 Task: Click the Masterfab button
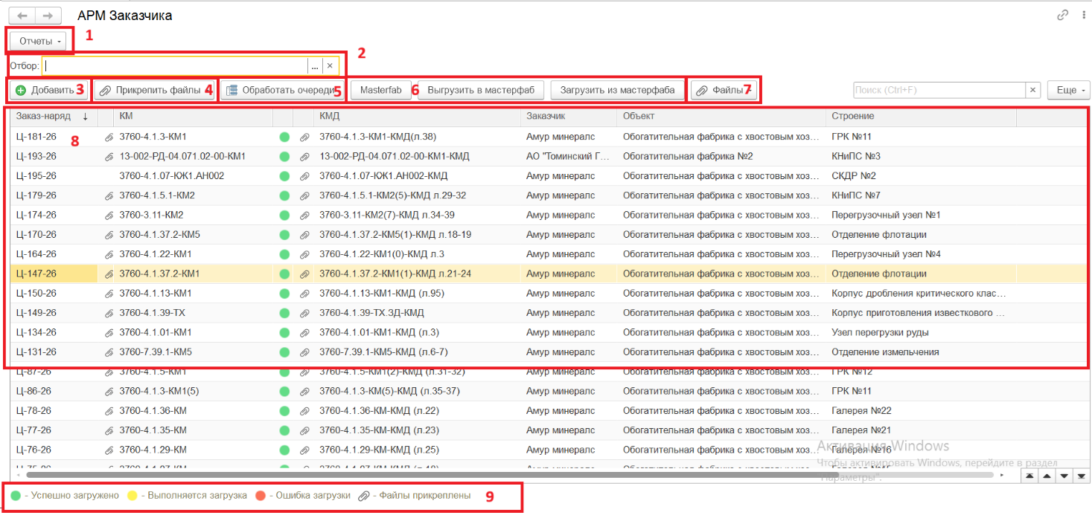pos(381,90)
